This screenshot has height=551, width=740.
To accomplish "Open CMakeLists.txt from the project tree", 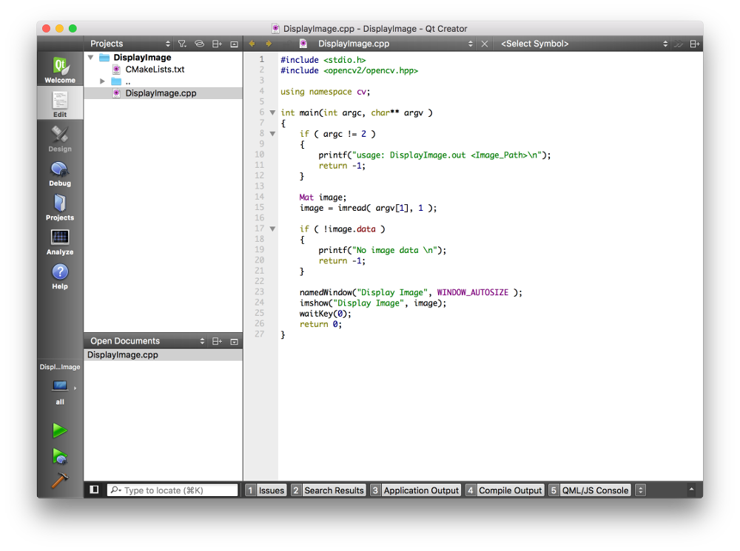I will (x=155, y=70).
